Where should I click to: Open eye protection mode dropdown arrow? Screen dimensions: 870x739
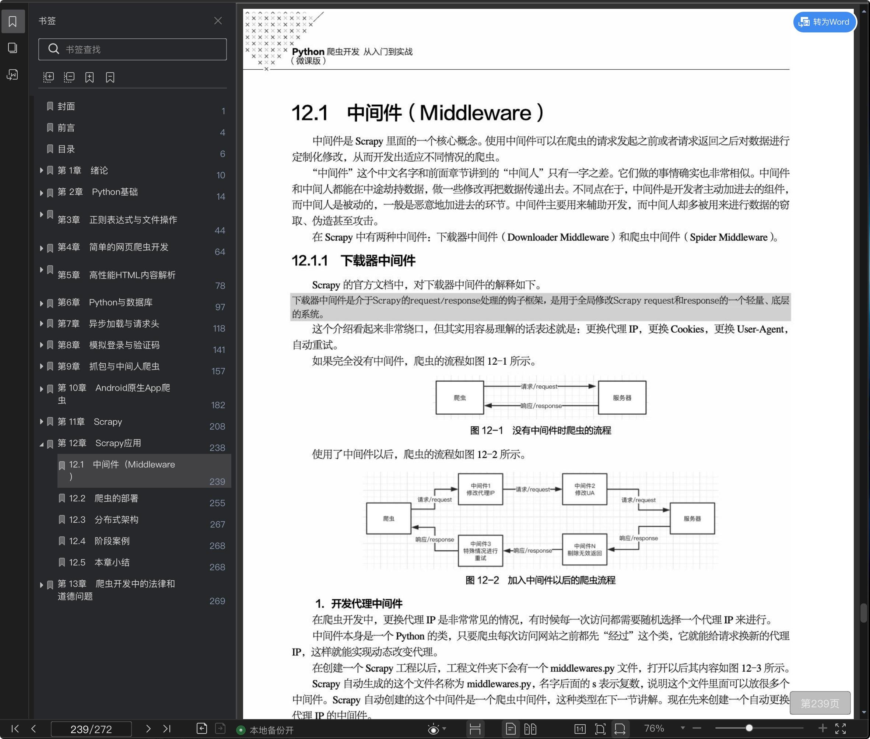pyautogui.click(x=445, y=729)
